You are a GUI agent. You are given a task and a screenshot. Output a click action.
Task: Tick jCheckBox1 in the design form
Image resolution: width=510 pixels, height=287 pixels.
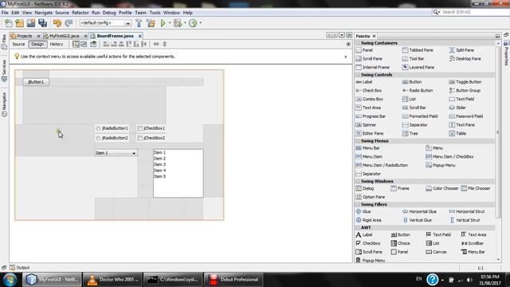[x=151, y=128]
